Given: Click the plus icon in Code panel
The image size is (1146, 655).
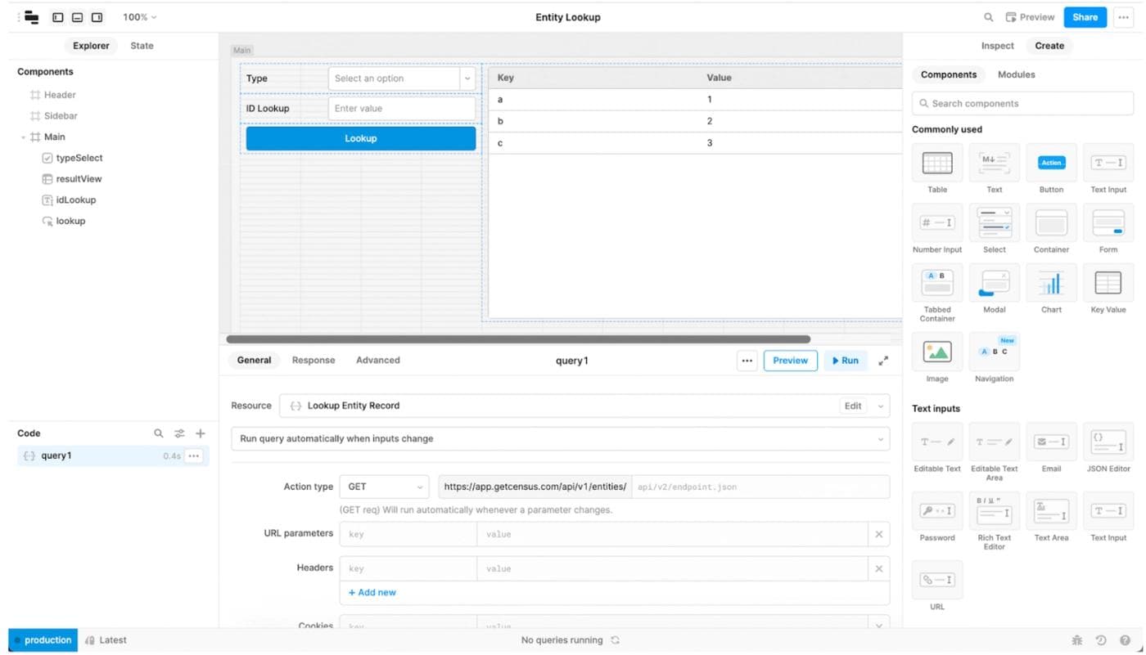Looking at the screenshot, I should (201, 433).
